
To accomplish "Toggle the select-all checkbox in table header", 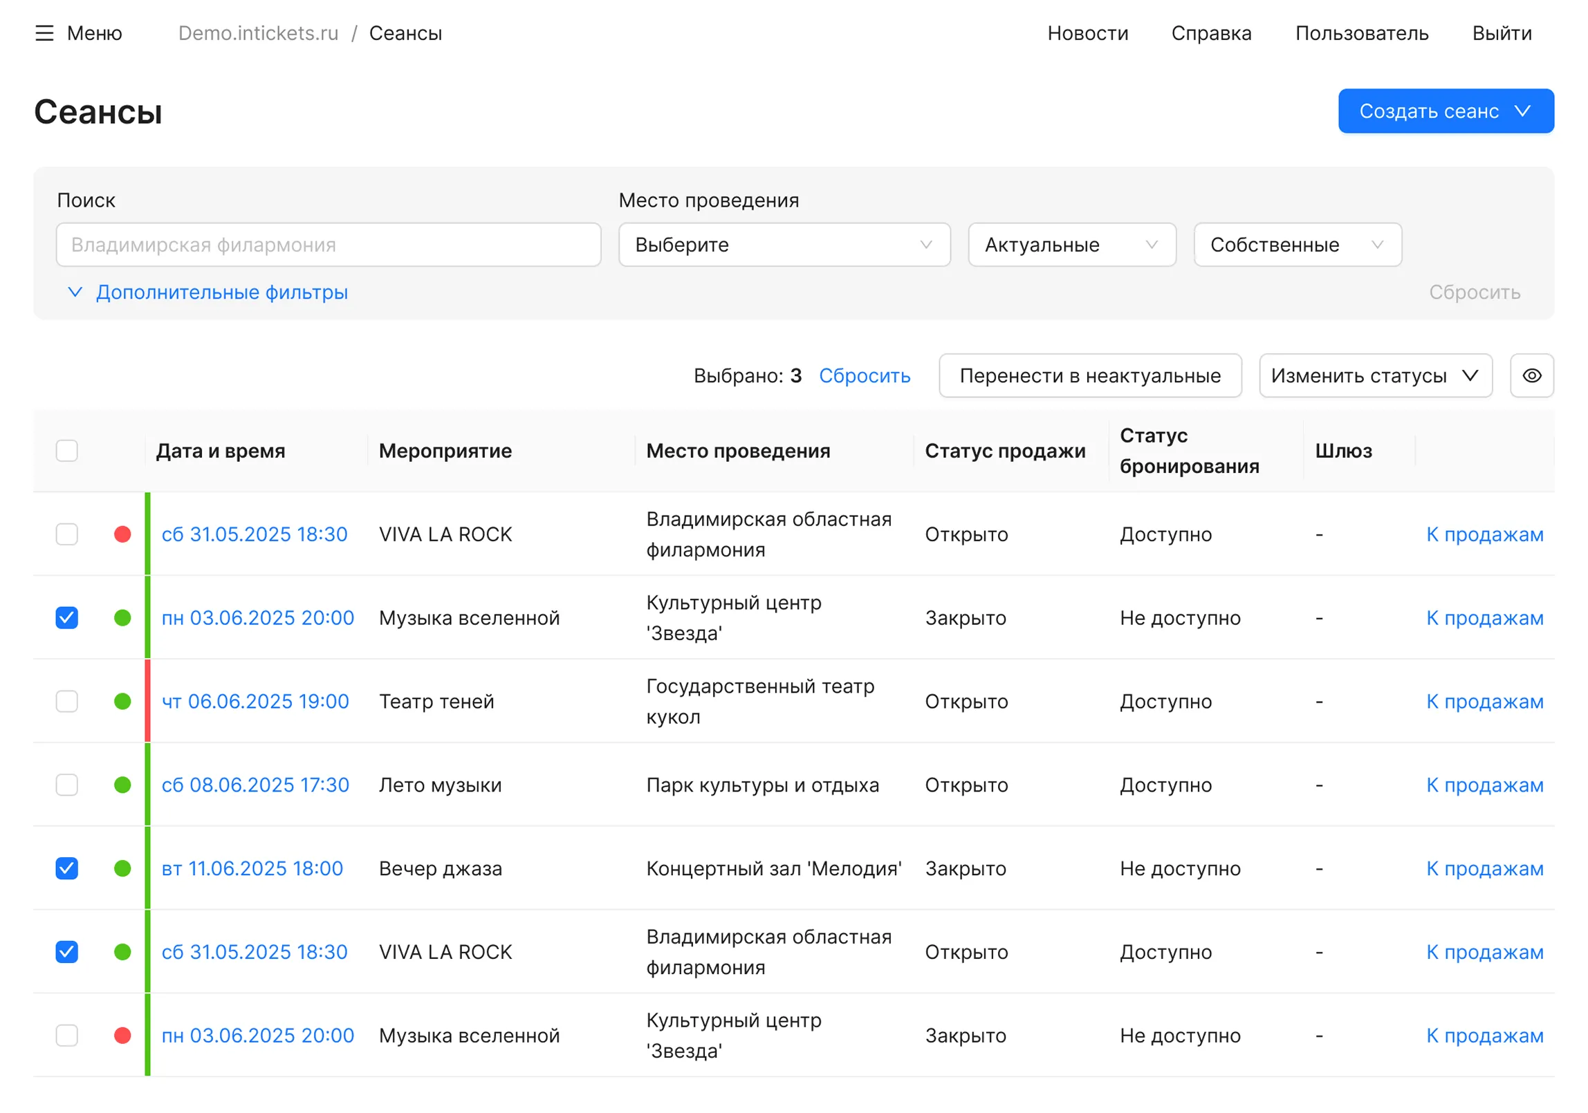I will (x=66, y=451).
